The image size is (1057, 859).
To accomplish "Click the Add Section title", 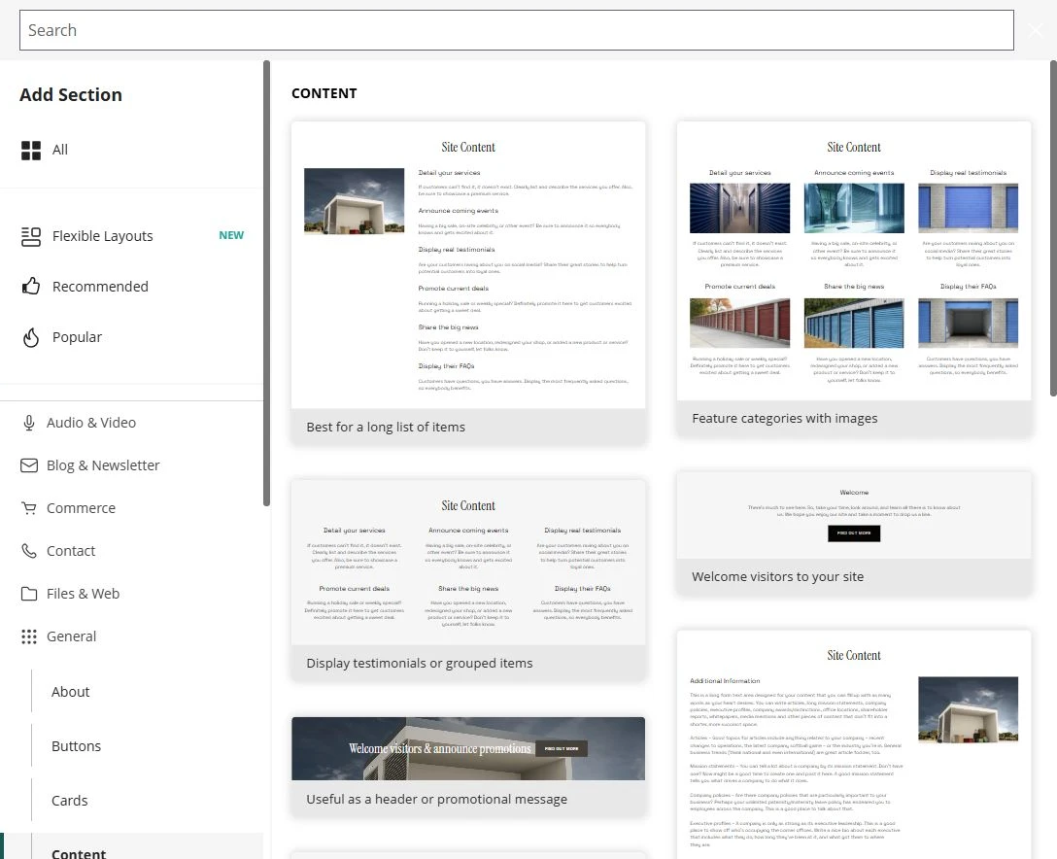I will pos(71,95).
